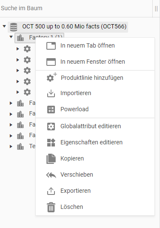Click the Exportieren upload icon
This screenshot has height=228, width=160.
click(x=51, y=191)
